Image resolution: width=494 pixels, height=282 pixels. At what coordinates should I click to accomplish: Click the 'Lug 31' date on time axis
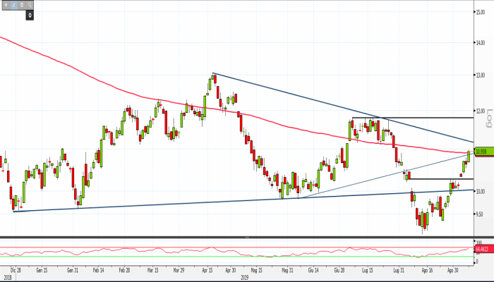399,270
